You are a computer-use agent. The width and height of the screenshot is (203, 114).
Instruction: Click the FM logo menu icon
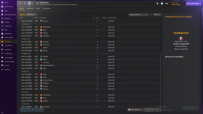point(166,4)
